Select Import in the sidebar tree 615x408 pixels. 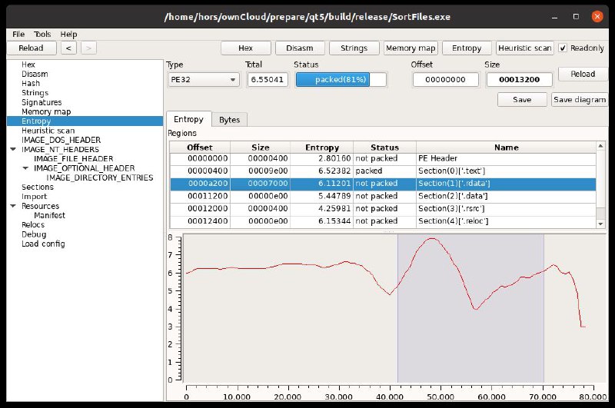click(34, 197)
